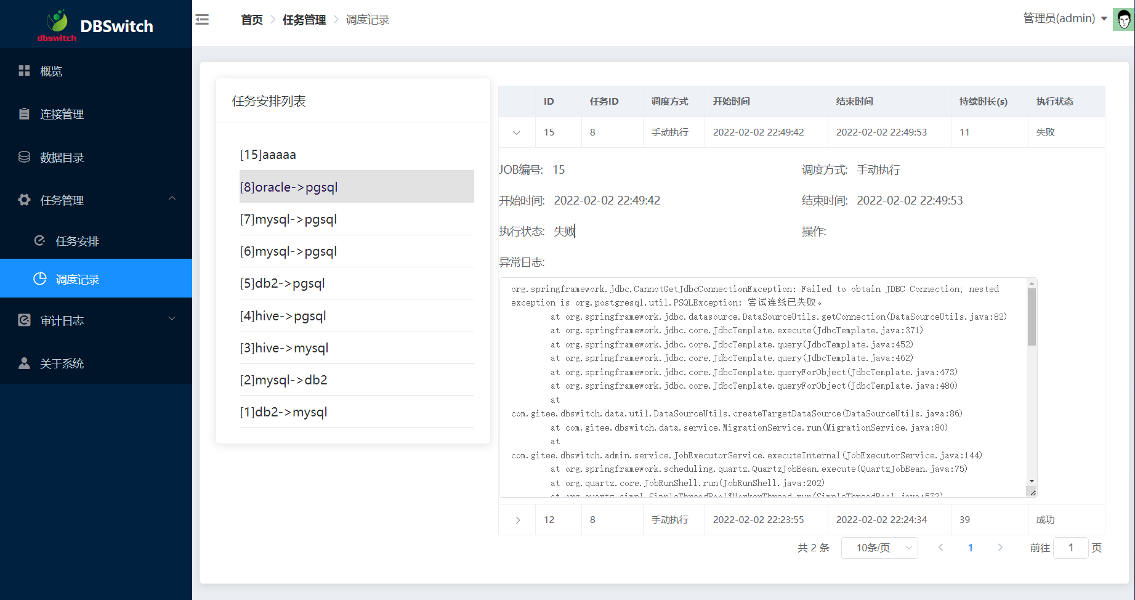Go to 首页 via breadcrumb link
This screenshot has width=1135, height=600.
(x=251, y=20)
